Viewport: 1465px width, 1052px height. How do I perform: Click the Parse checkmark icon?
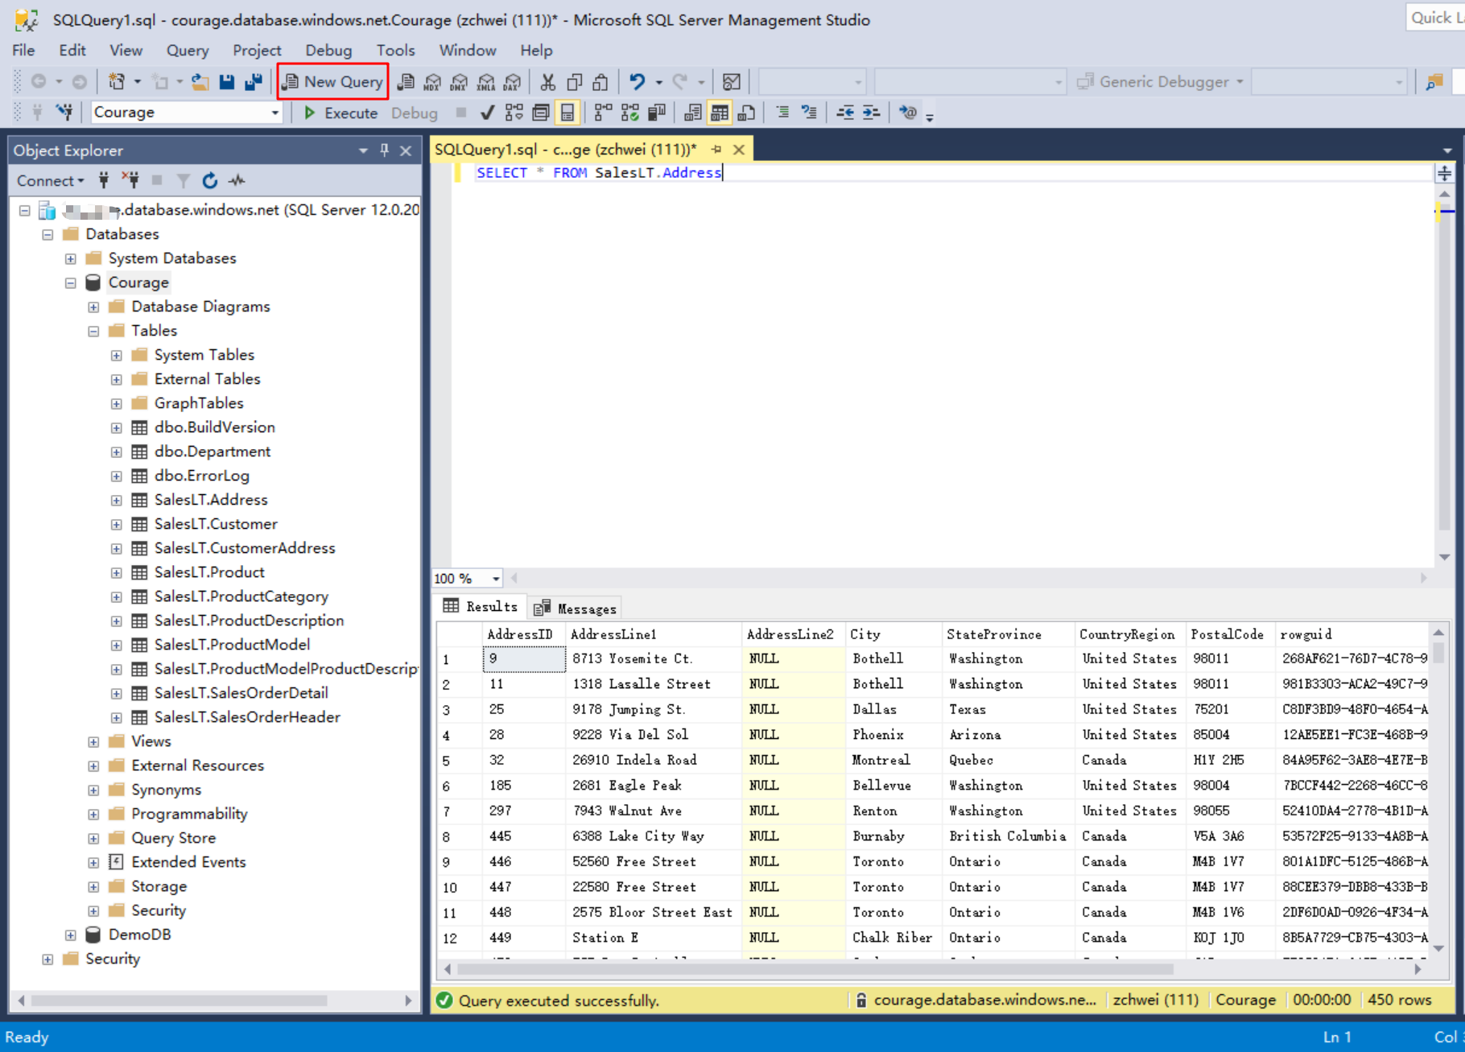[487, 113]
